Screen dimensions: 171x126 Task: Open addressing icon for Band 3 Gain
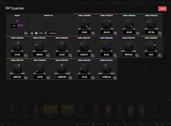[26, 55]
